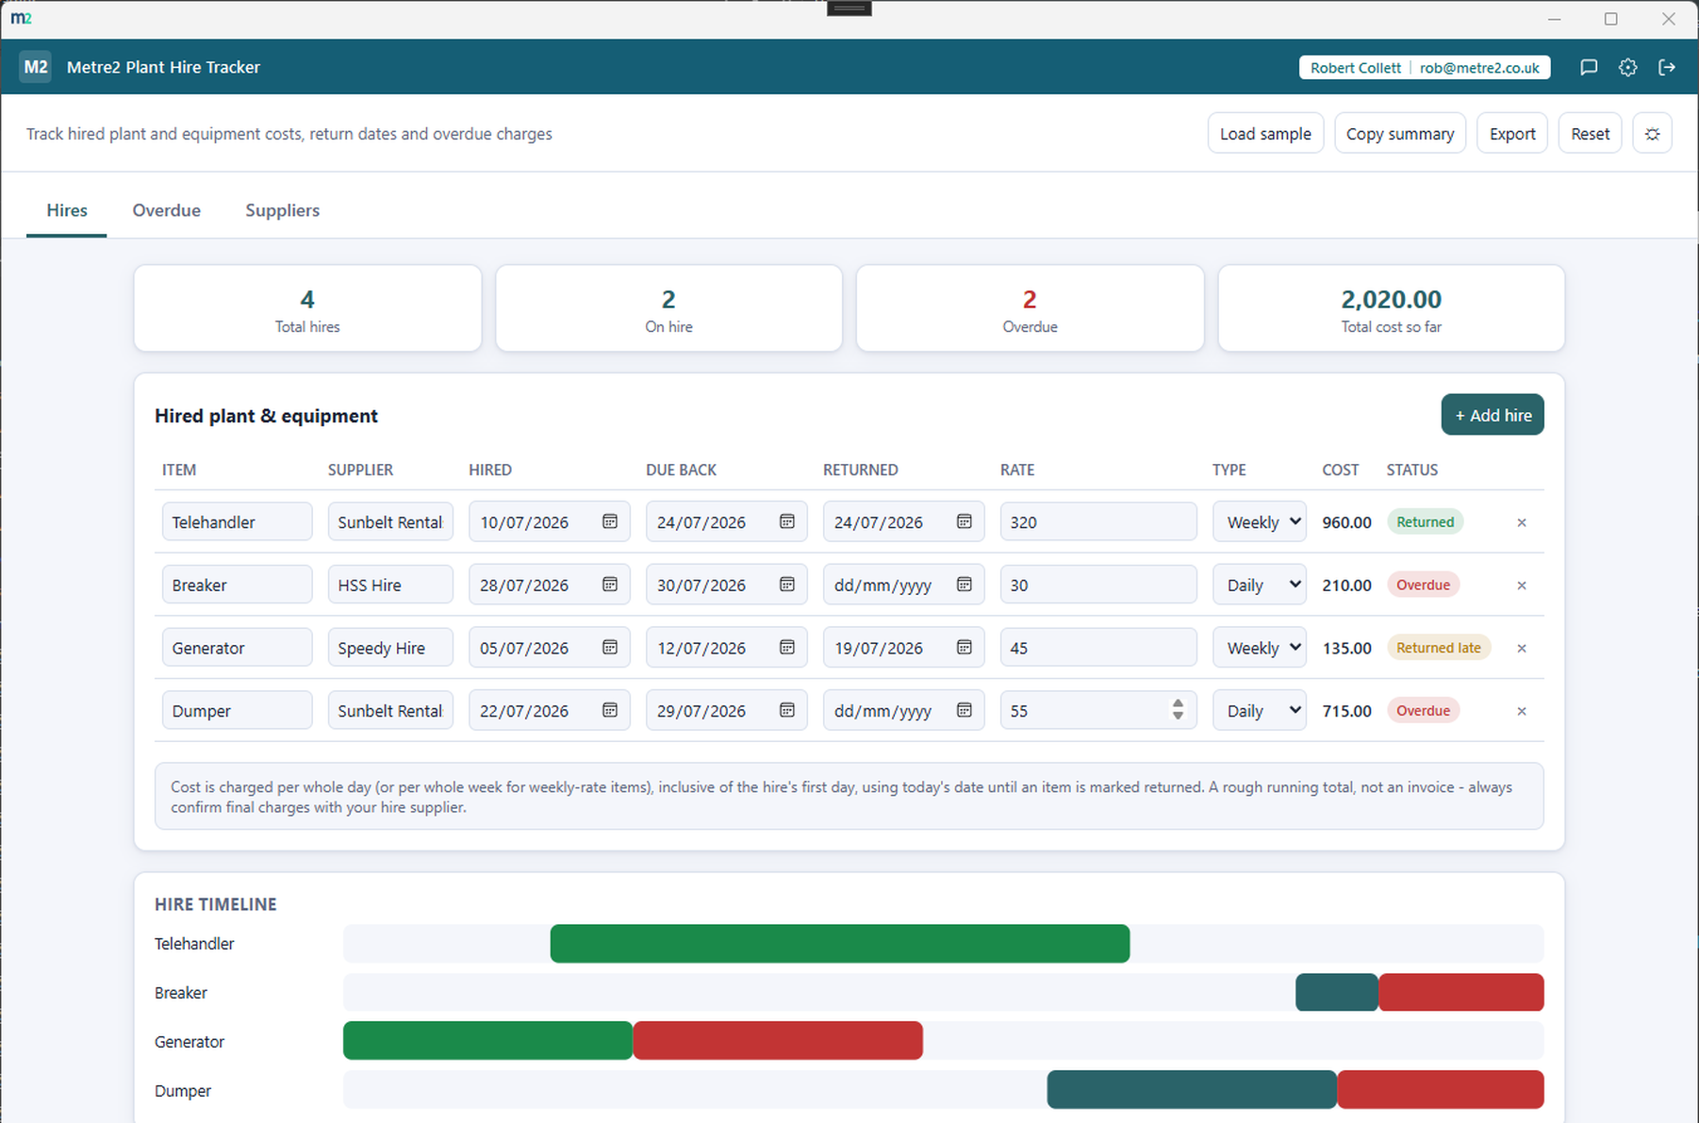Open calendar picker for Dumper hired date
The height and width of the screenshot is (1123, 1699).
610,710
